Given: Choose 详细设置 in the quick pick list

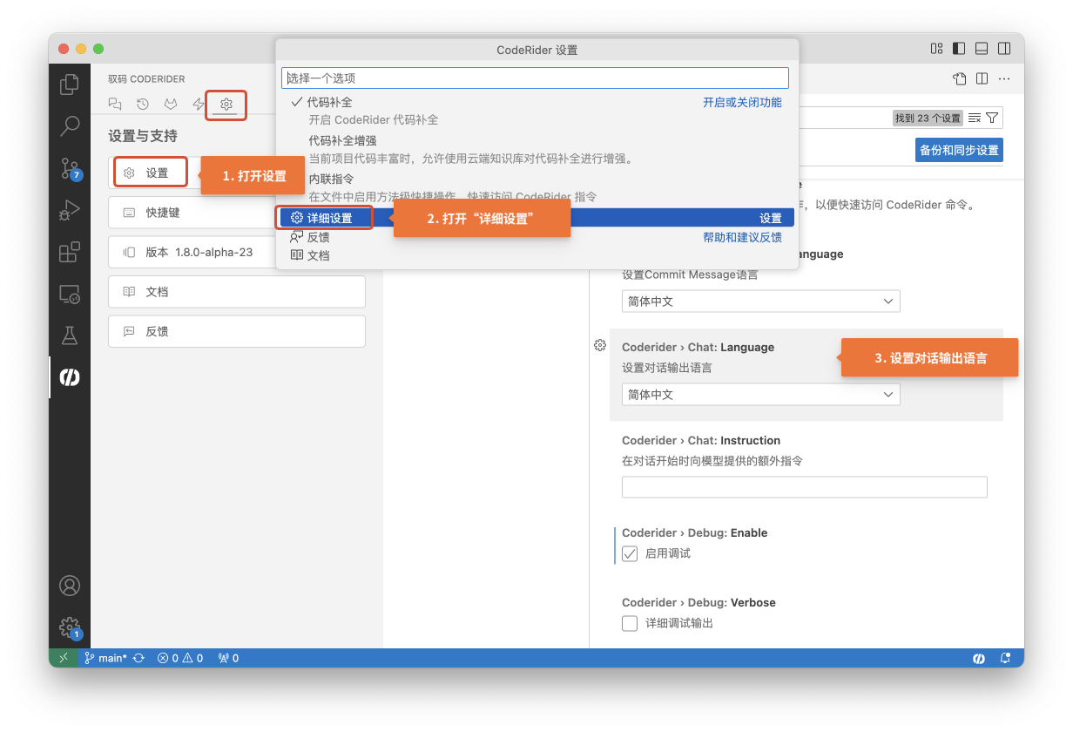Looking at the screenshot, I should 537,218.
